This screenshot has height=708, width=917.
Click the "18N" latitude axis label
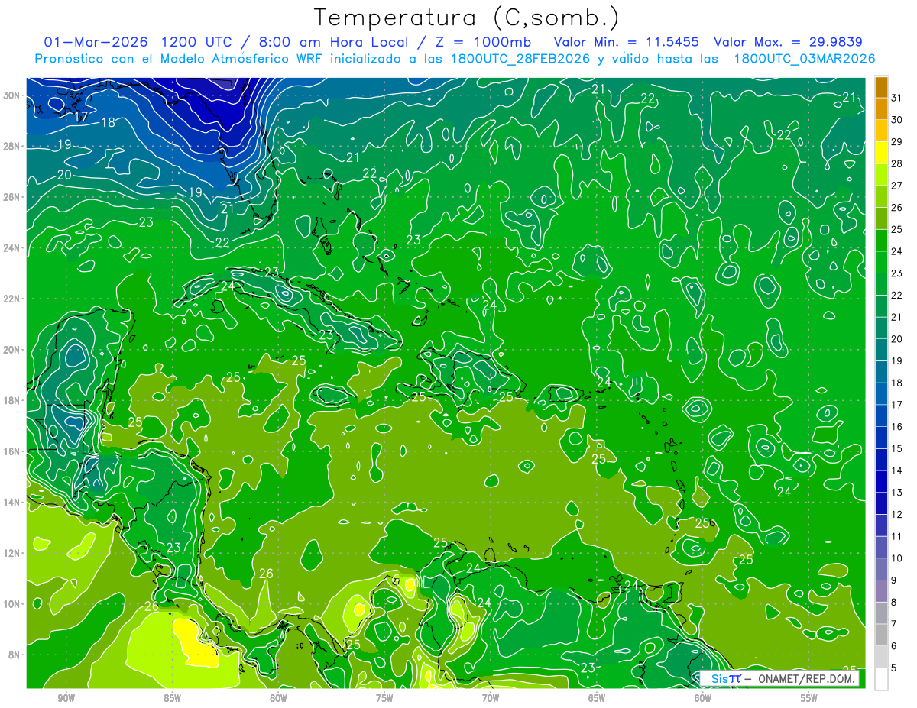tap(11, 400)
